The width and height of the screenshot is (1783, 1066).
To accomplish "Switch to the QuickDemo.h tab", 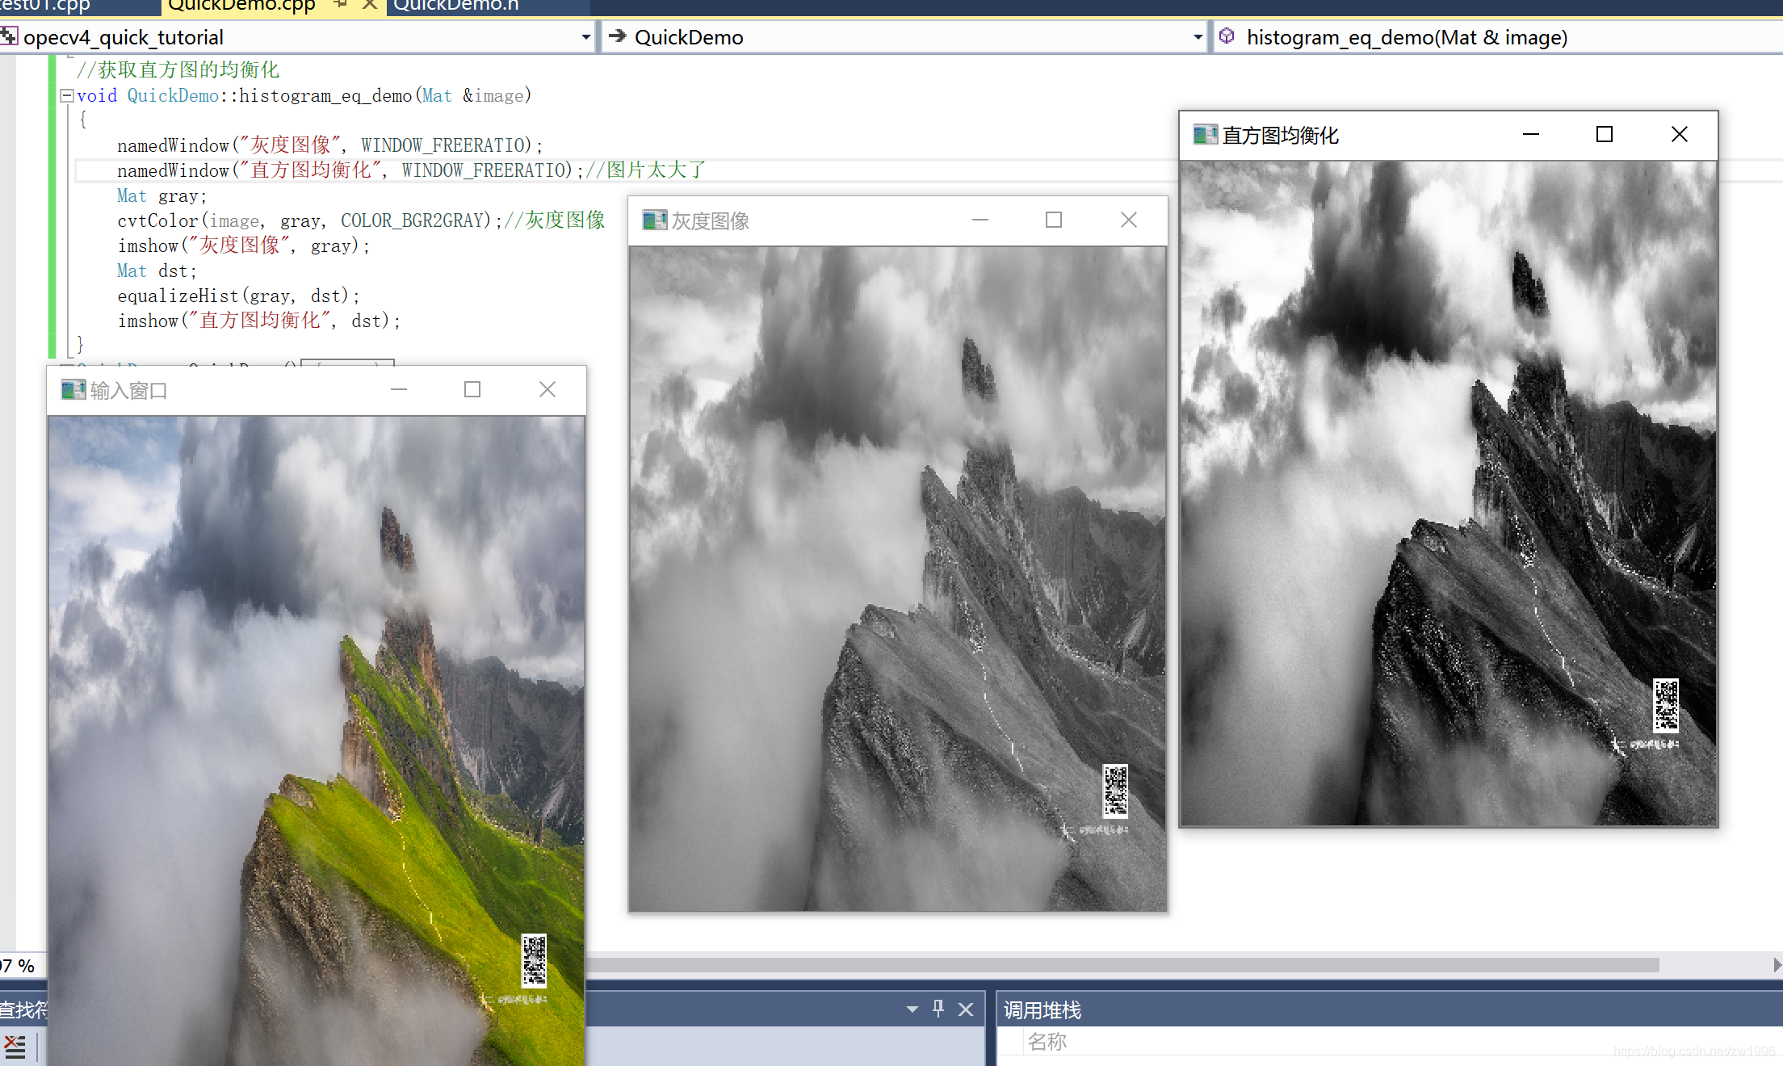I will pyautogui.click(x=456, y=6).
